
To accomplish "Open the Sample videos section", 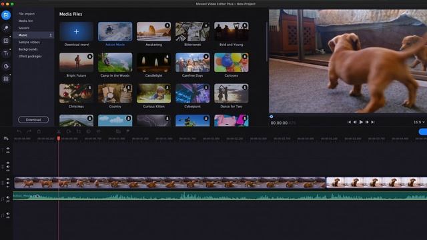I will click(29, 42).
